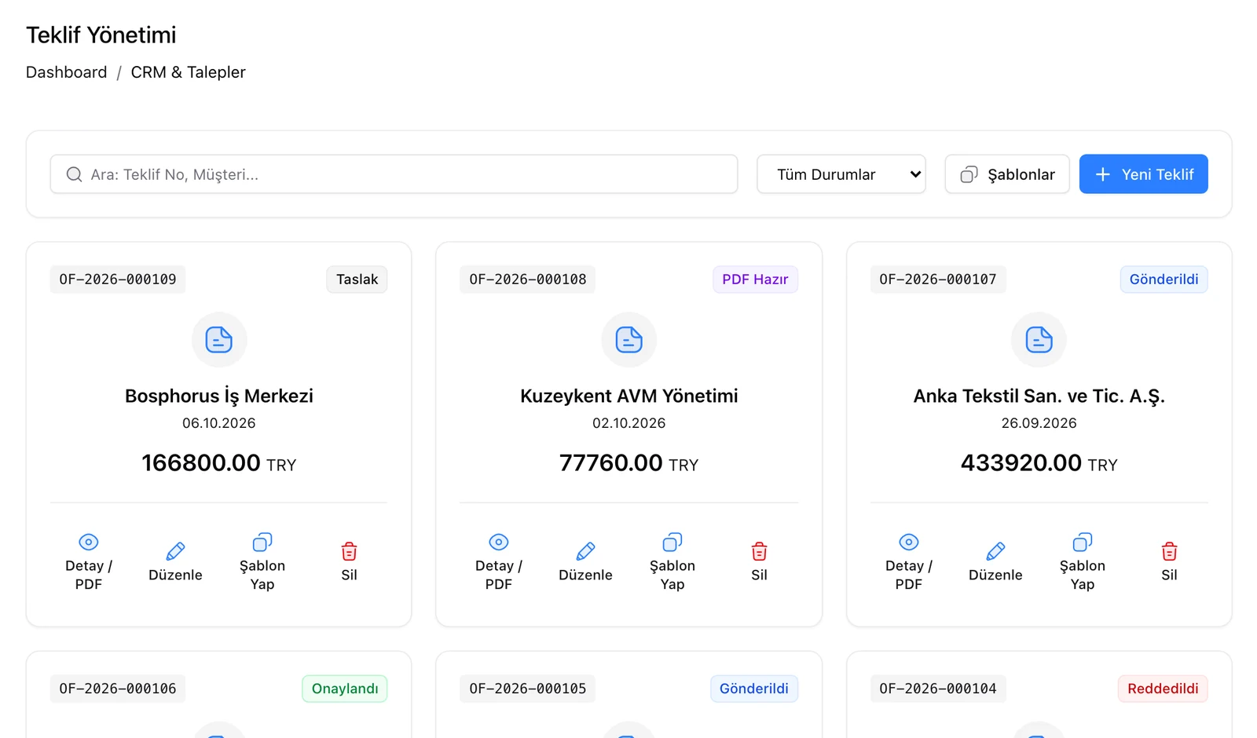This screenshot has height=738, width=1257.
Task: Make template from offer OF-2026-000107
Action: pyautogui.click(x=1083, y=563)
